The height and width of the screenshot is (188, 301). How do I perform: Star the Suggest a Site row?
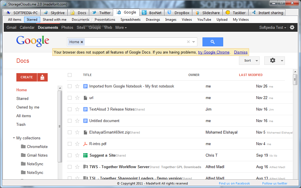77,155
